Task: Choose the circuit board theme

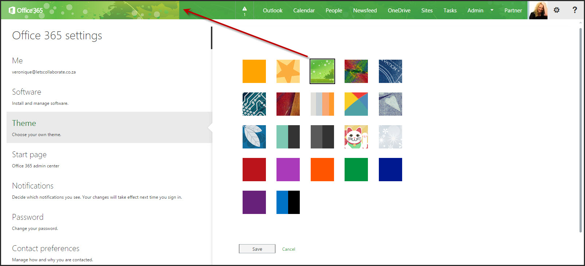Action: click(x=254, y=104)
